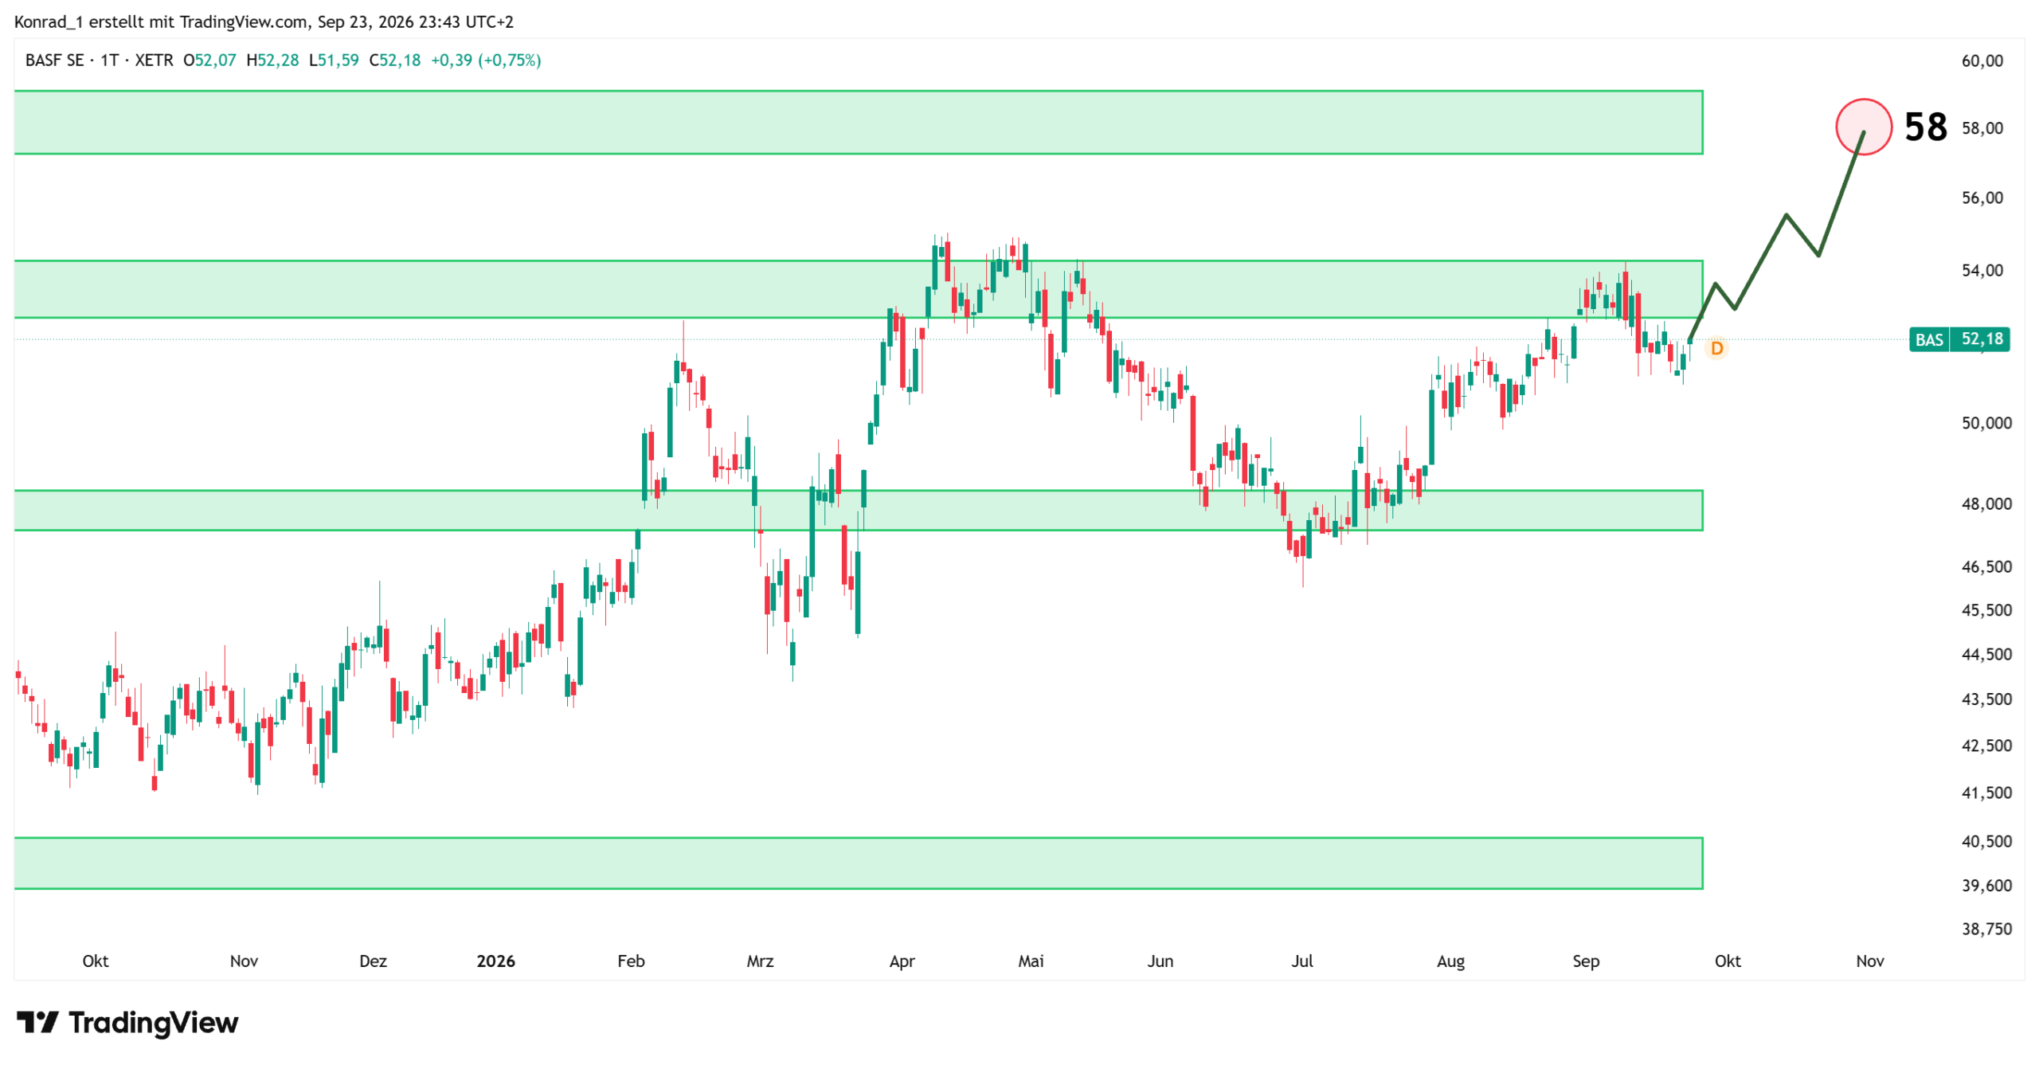
Task: Click the 60,00 price axis label
Action: point(1982,61)
